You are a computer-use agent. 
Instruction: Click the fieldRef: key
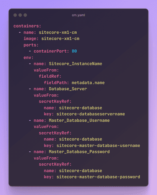tap(50, 76)
